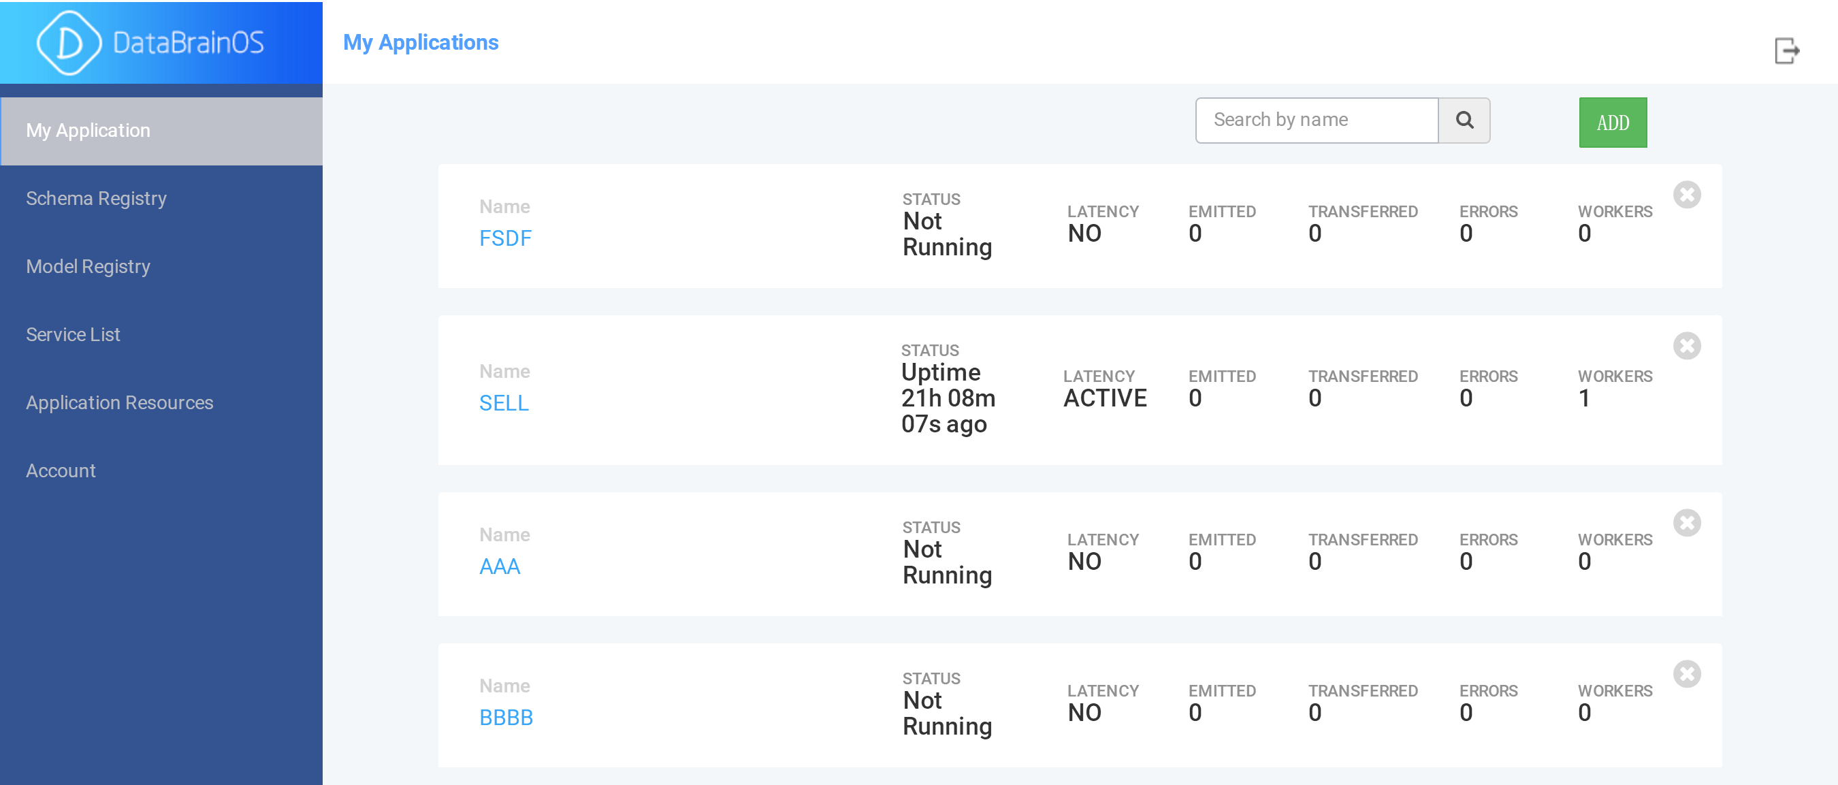Remove the SELL application via X icon
Viewport: 1838px width, 785px height.
1687,345
